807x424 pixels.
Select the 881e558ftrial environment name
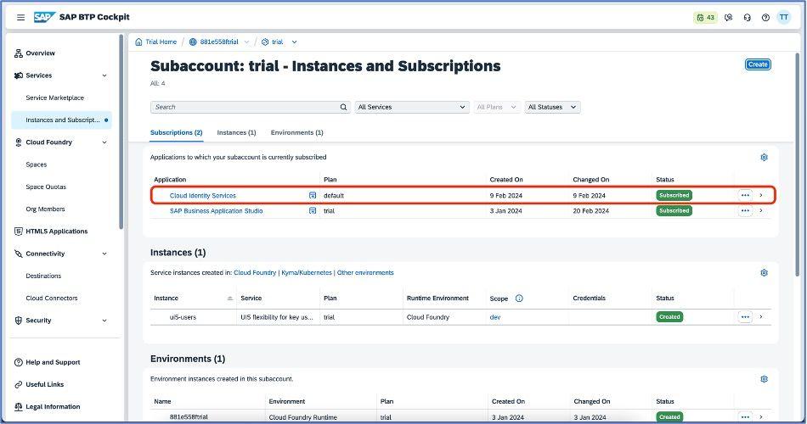coord(189,417)
